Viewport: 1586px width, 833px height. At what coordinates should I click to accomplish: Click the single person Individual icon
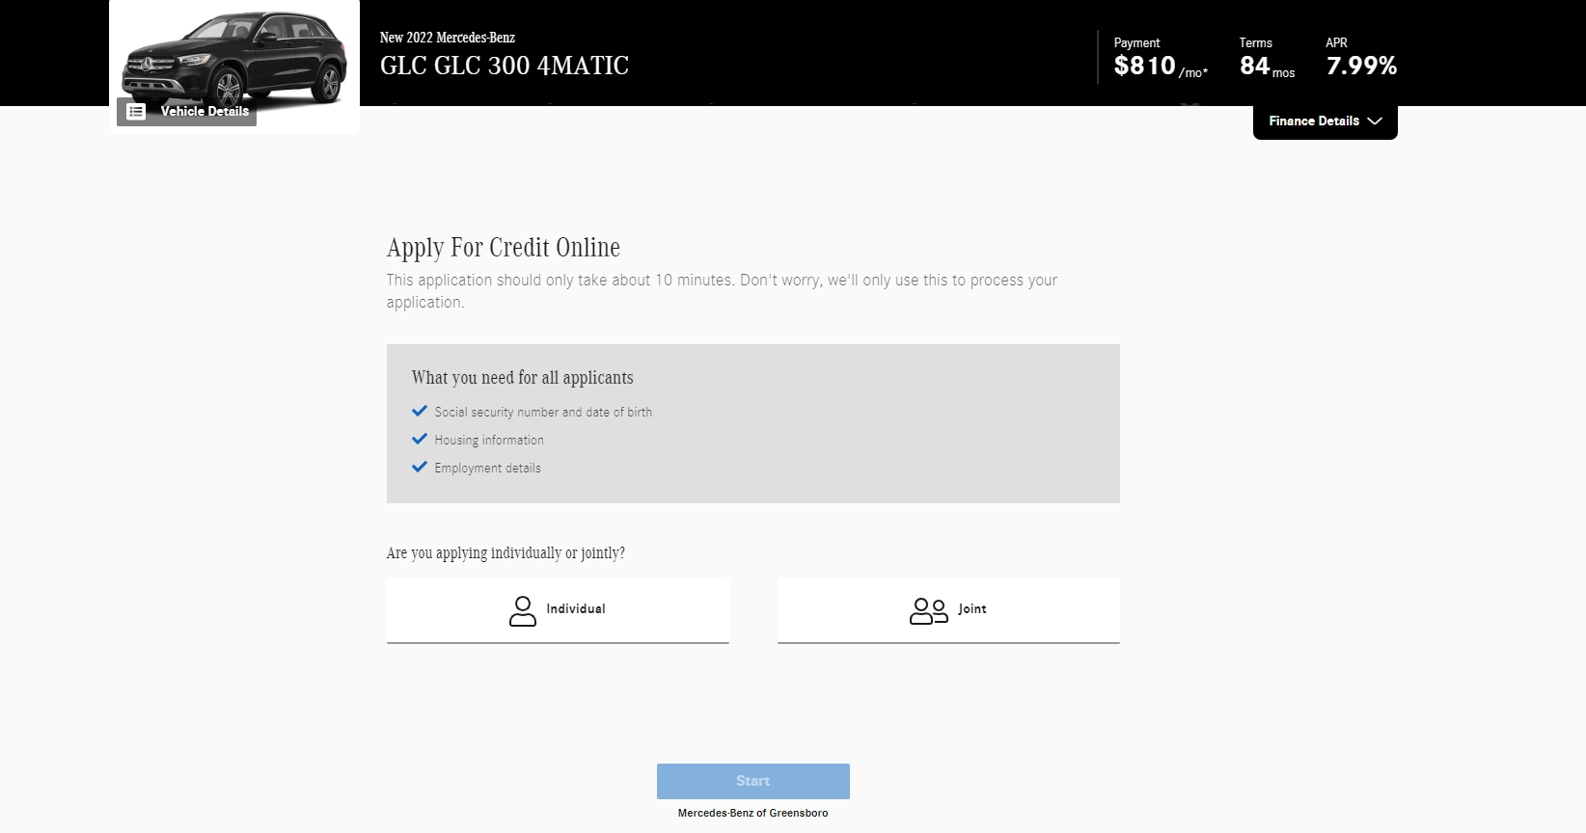pyautogui.click(x=522, y=611)
